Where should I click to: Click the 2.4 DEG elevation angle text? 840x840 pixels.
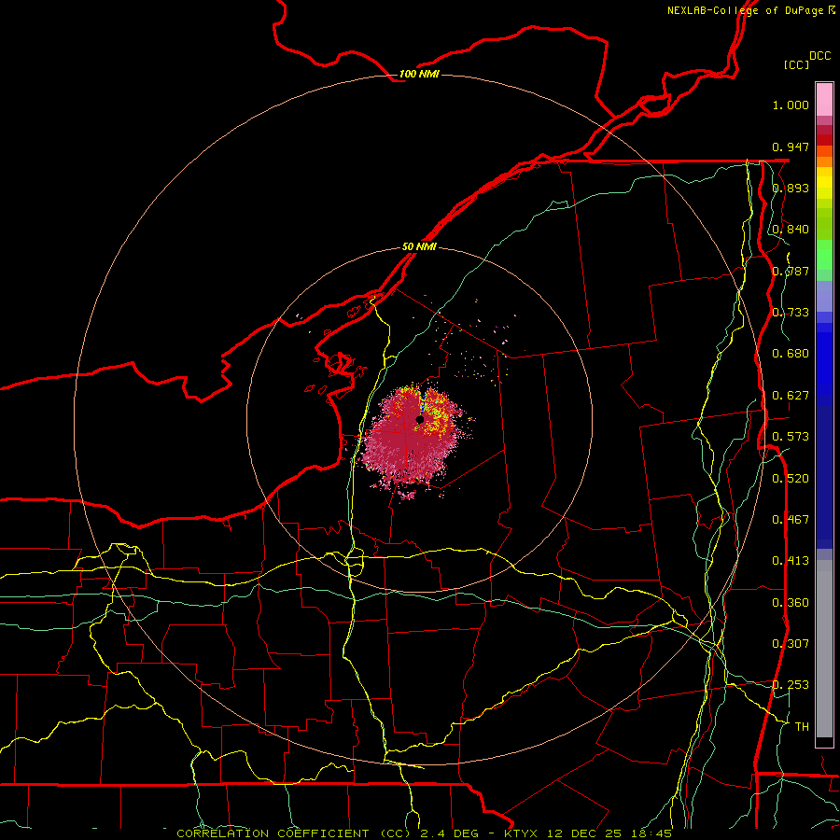point(448,833)
